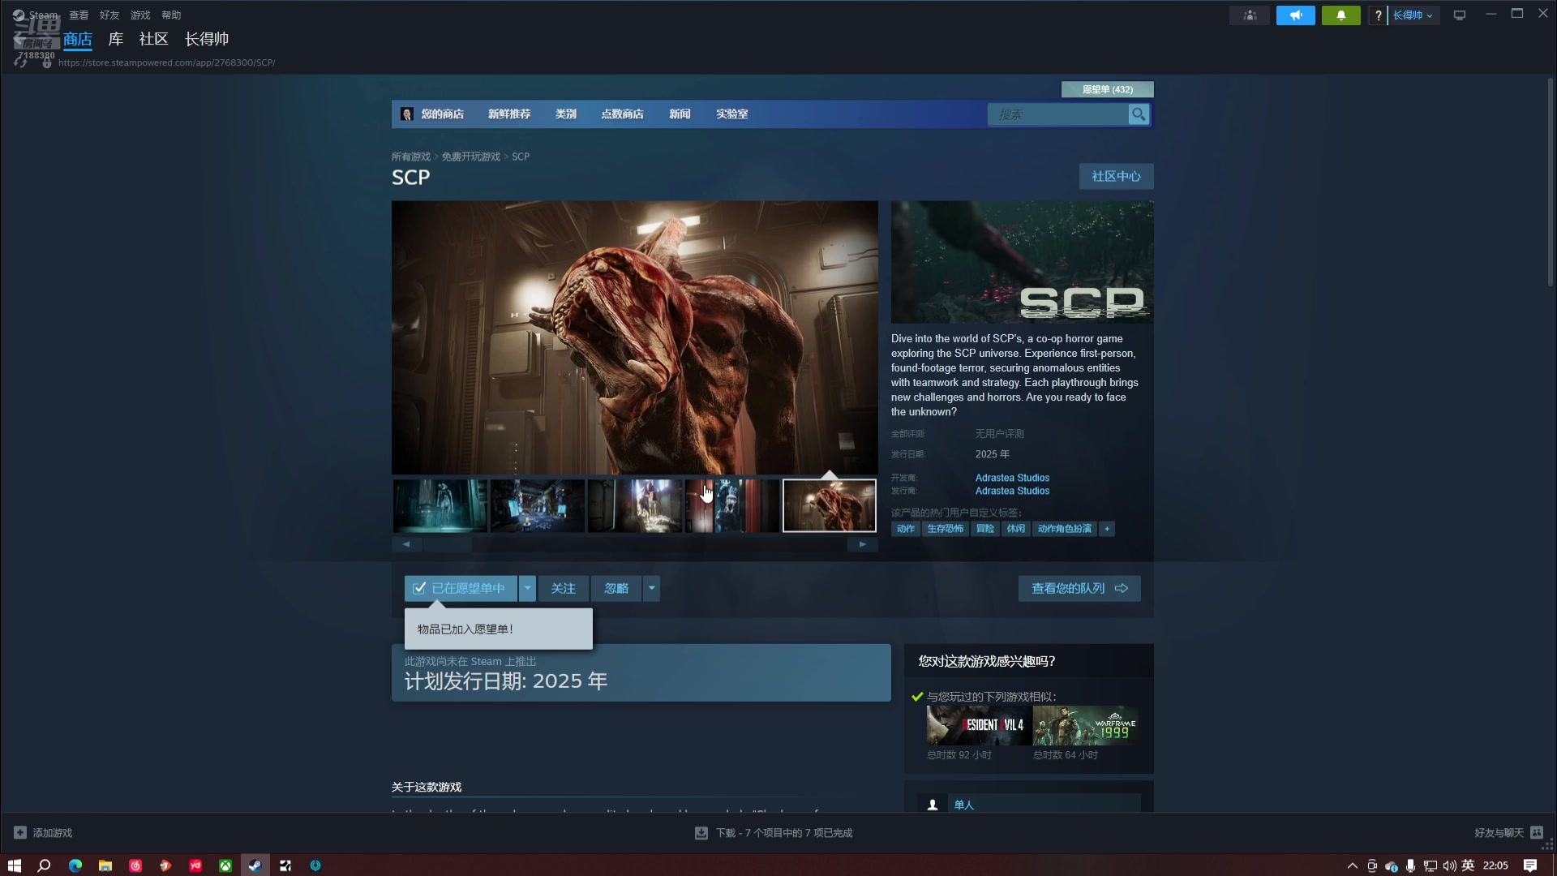Click the 所有游戏 breadcrumb link
This screenshot has width=1557, height=876.
[411, 157]
